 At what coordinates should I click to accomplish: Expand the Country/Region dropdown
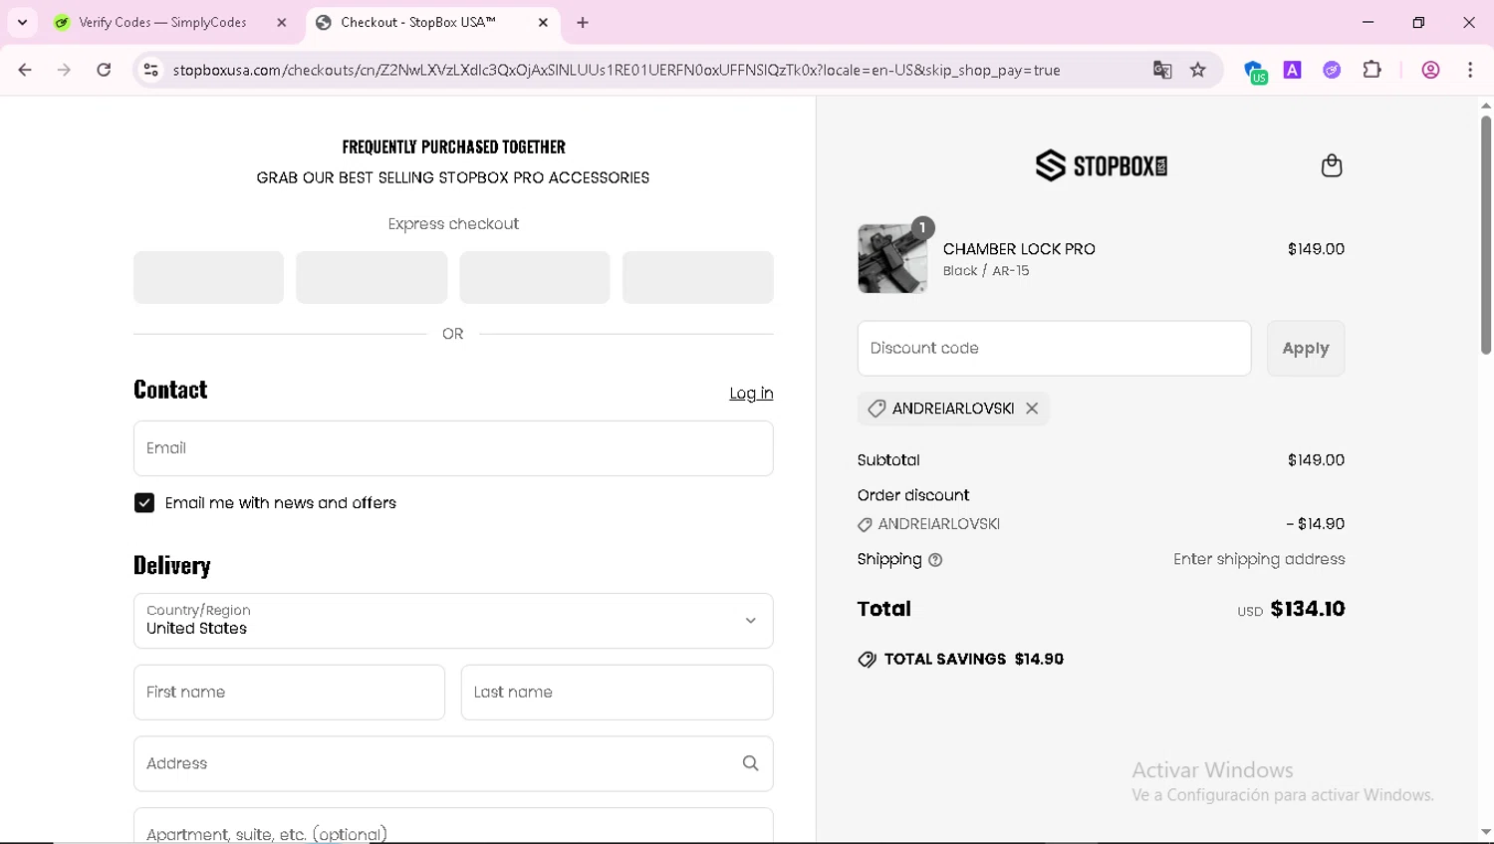453,621
